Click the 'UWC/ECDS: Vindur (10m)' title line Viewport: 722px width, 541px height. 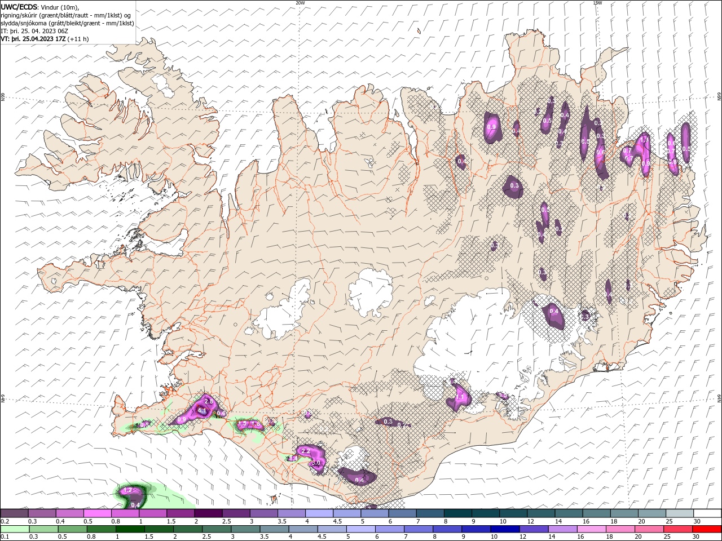[x=40, y=7]
